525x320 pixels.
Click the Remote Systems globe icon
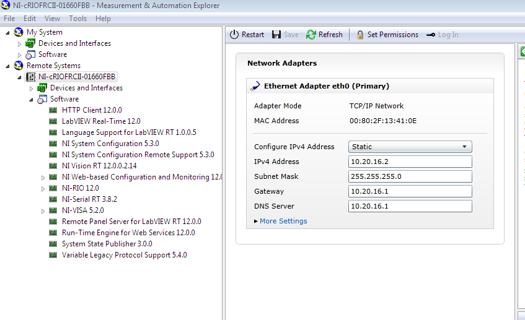tap(19, 66)
